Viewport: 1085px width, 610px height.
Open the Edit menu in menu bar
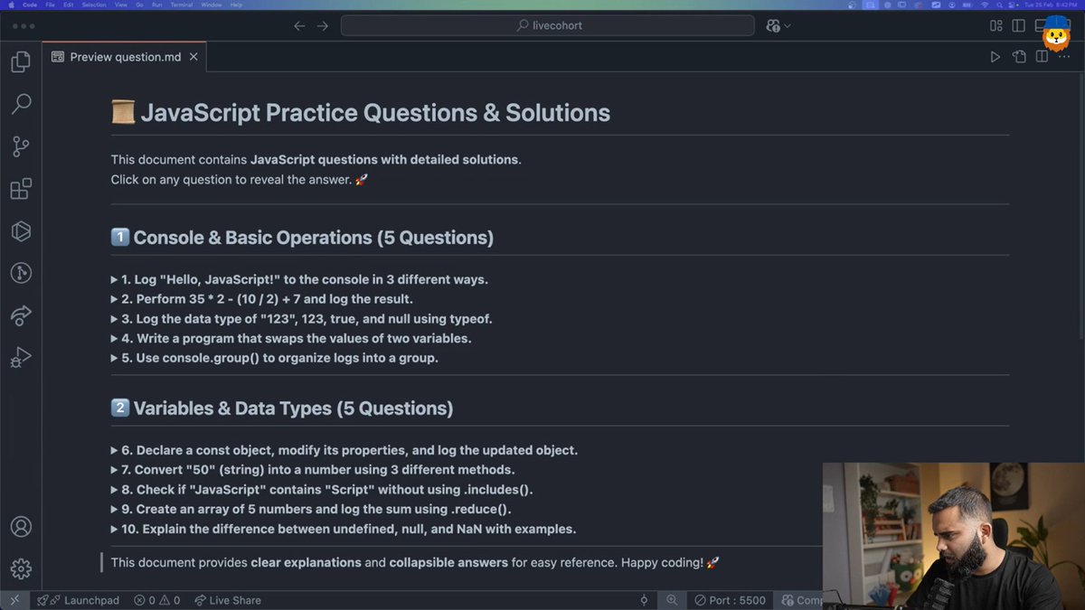tap(69, 5)
